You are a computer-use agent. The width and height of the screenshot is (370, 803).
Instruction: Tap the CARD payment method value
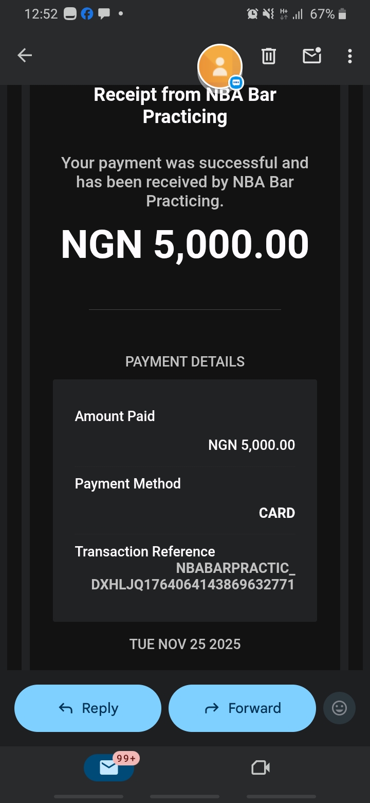[277, 513]
